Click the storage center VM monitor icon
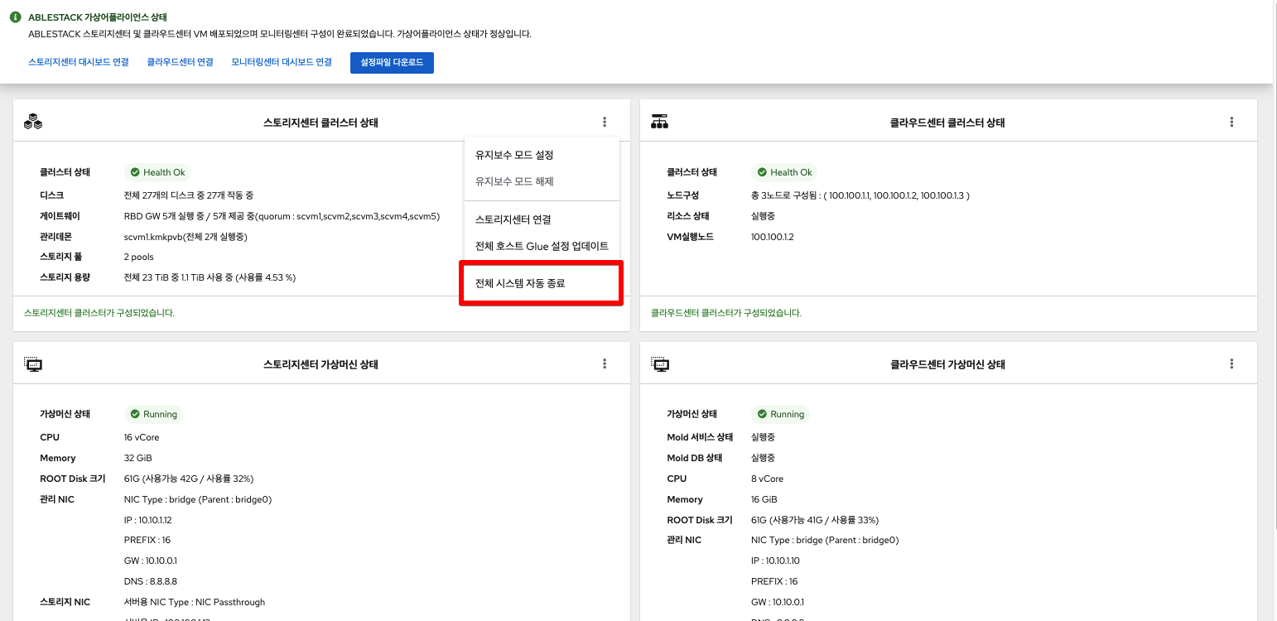 pyautogui.click(x=33, y=364)
